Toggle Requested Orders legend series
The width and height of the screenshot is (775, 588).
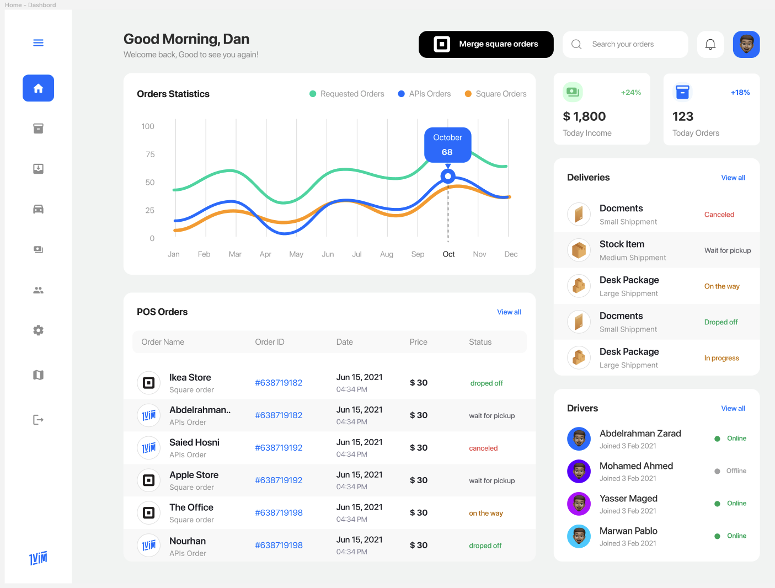347,94
